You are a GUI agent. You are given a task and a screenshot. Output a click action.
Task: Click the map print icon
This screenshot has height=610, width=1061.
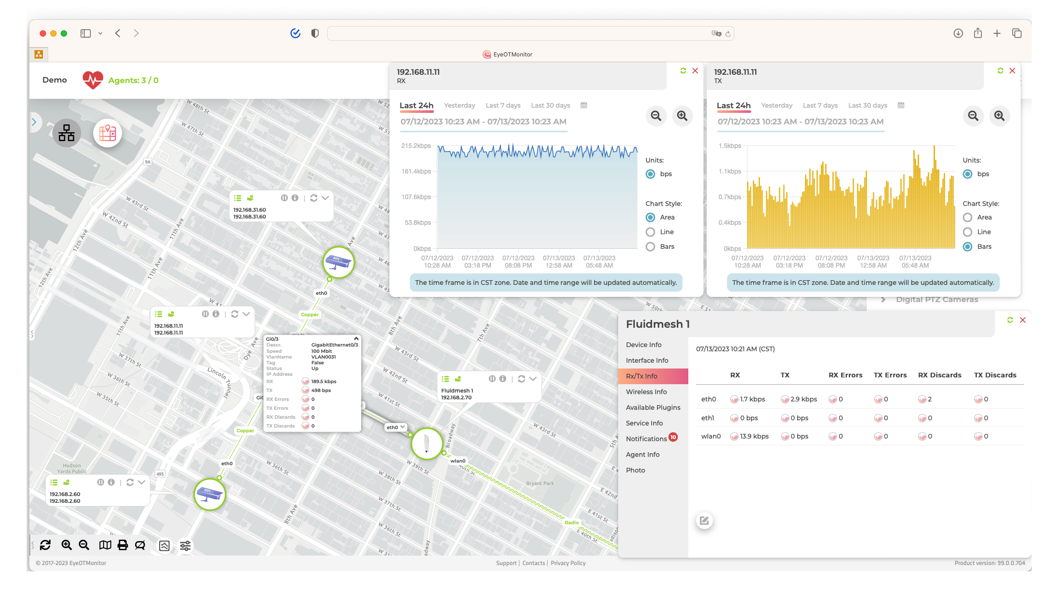122,545
